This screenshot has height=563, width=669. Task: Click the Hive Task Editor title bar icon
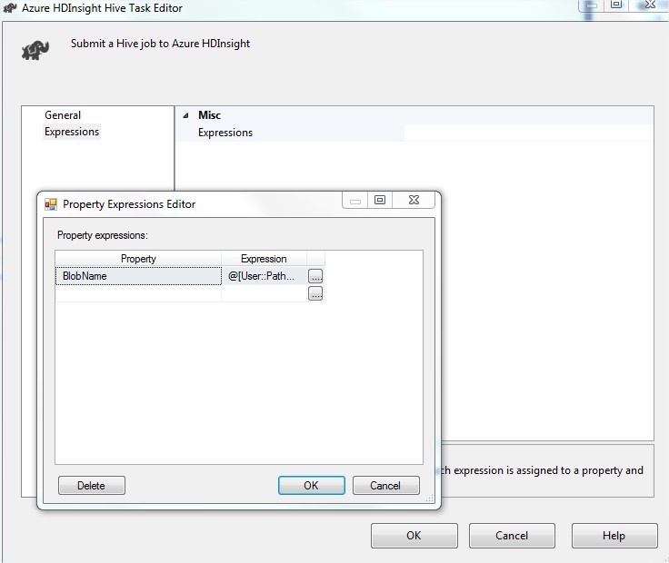pos(10,7)
